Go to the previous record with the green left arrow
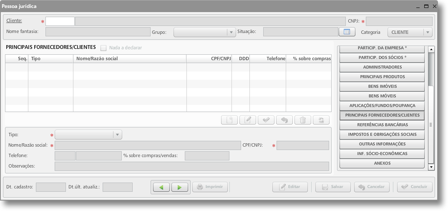The image size is (448, 211). tap(161, 187)
